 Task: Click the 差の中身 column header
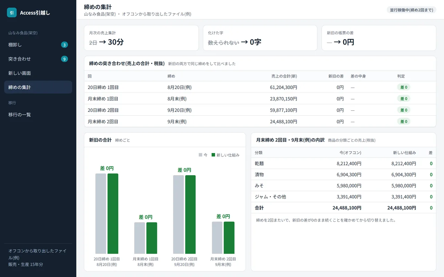[358, 76]
